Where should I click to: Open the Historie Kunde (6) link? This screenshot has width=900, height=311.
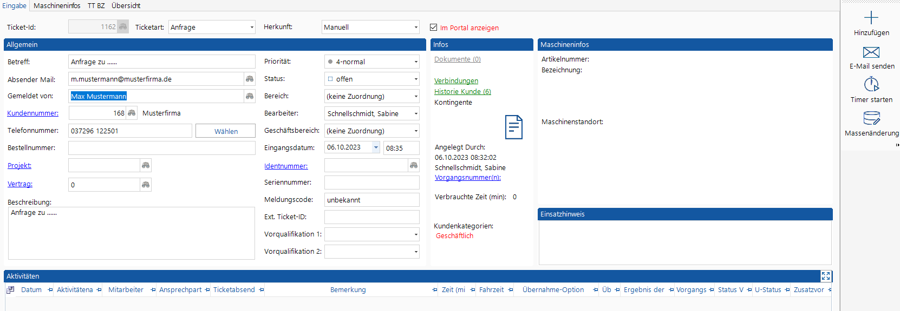pyautogui.click(x=462, y=91)
